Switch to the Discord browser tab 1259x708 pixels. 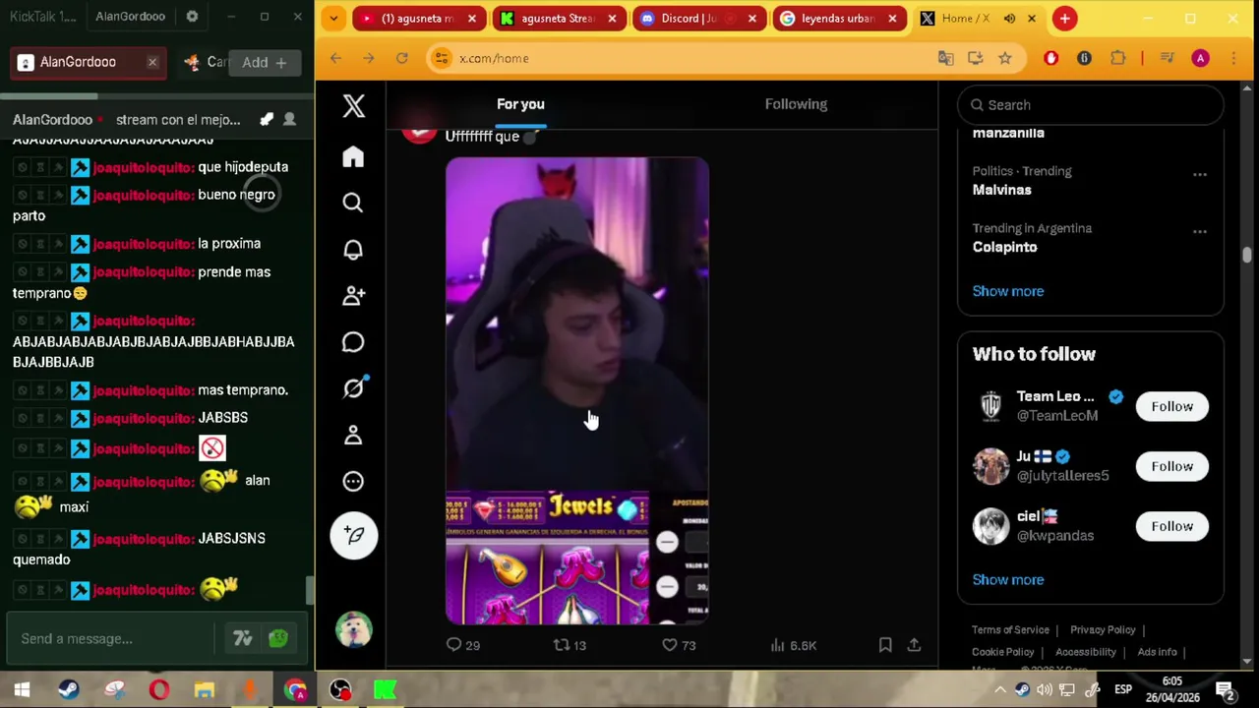[698, 19]
